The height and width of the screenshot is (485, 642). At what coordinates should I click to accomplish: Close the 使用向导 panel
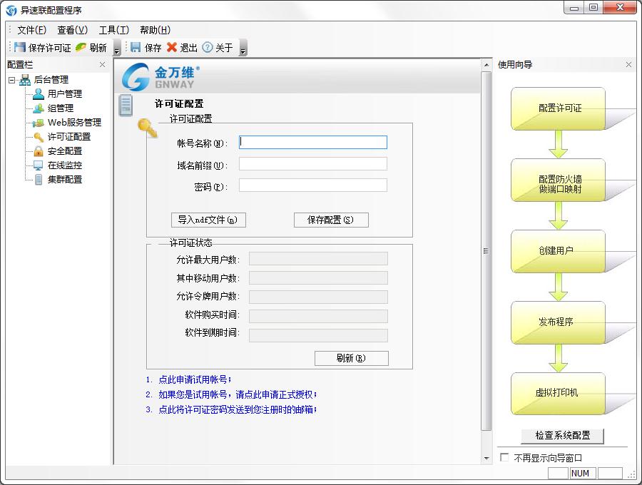click(628, 65)
